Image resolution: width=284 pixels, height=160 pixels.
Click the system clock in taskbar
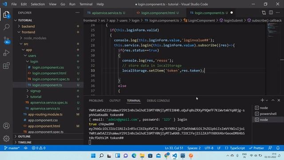click(270, 156)
